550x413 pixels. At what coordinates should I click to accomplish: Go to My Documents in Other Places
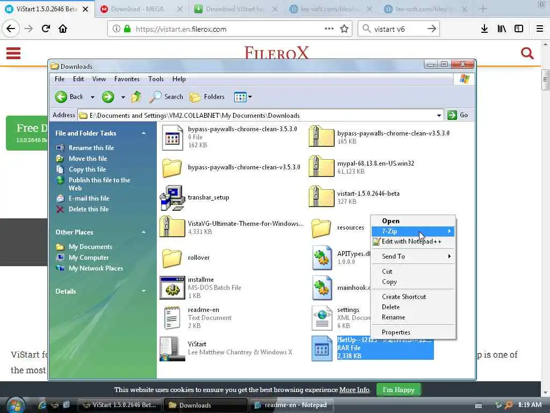(90, 247)
